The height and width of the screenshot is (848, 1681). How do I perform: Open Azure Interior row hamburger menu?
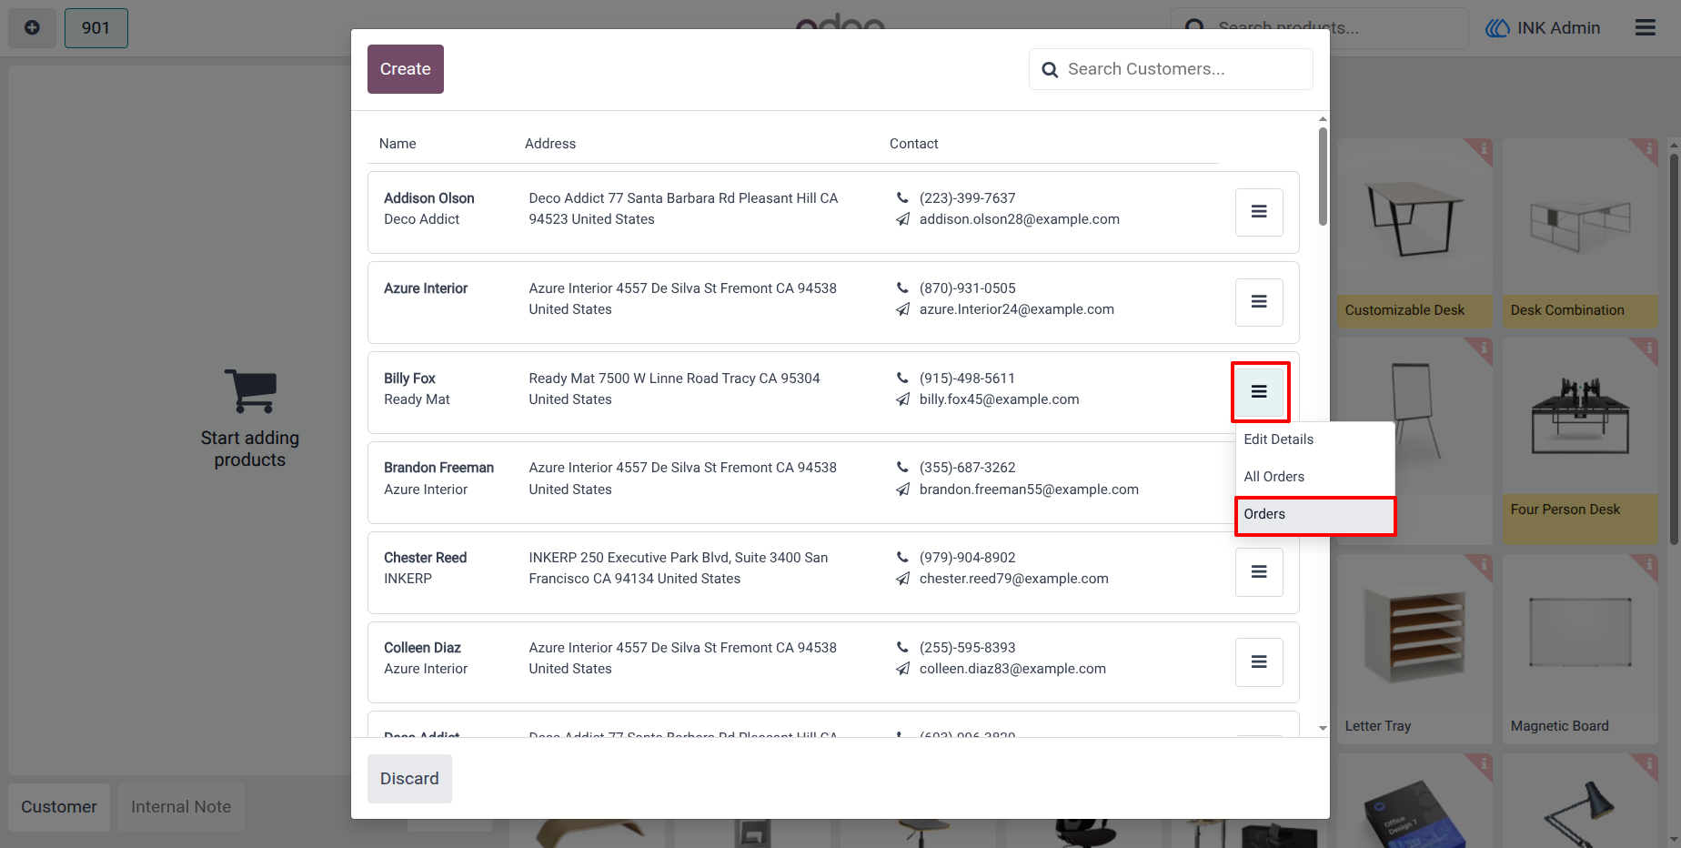coord(1259,302)
